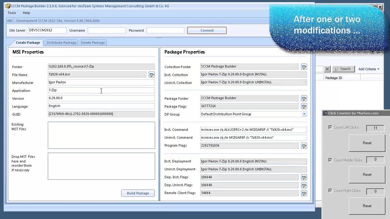Open the Tools menu
Screen dimensions: 390x219
click(12, 13)
